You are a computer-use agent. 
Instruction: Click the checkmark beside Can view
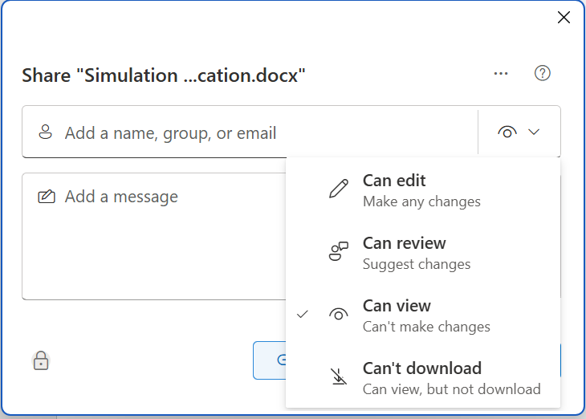pos(303,315)
